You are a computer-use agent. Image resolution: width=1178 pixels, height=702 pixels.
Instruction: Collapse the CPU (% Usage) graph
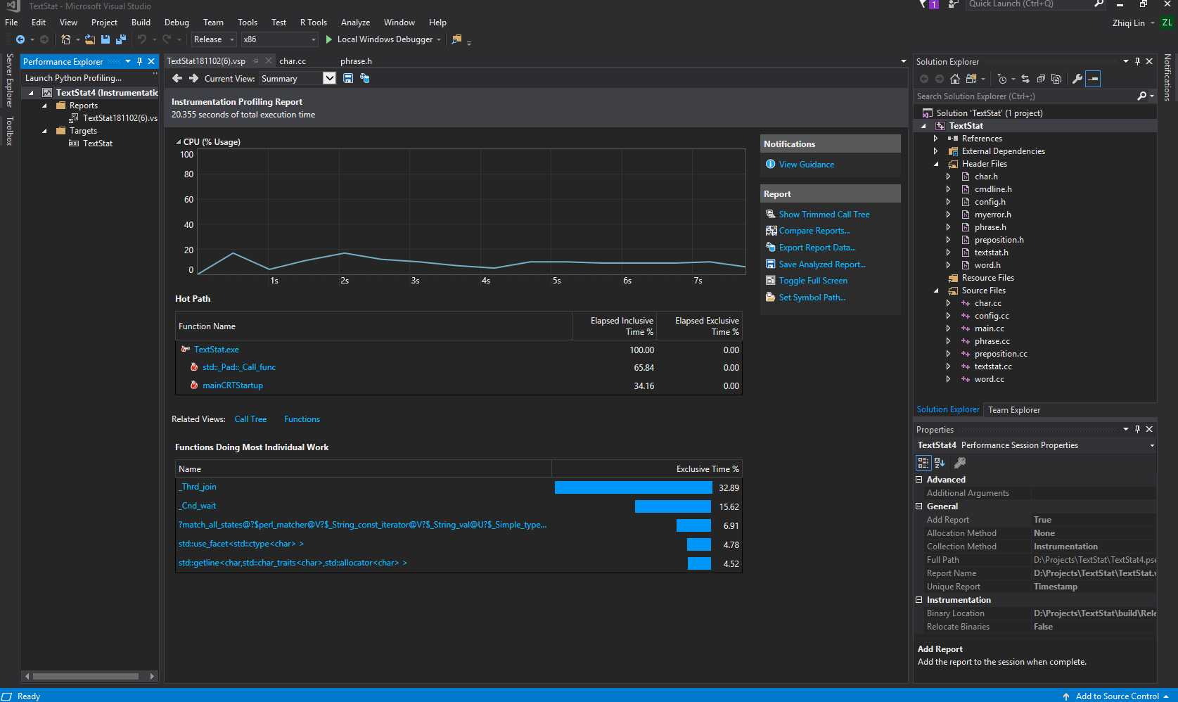179,142
